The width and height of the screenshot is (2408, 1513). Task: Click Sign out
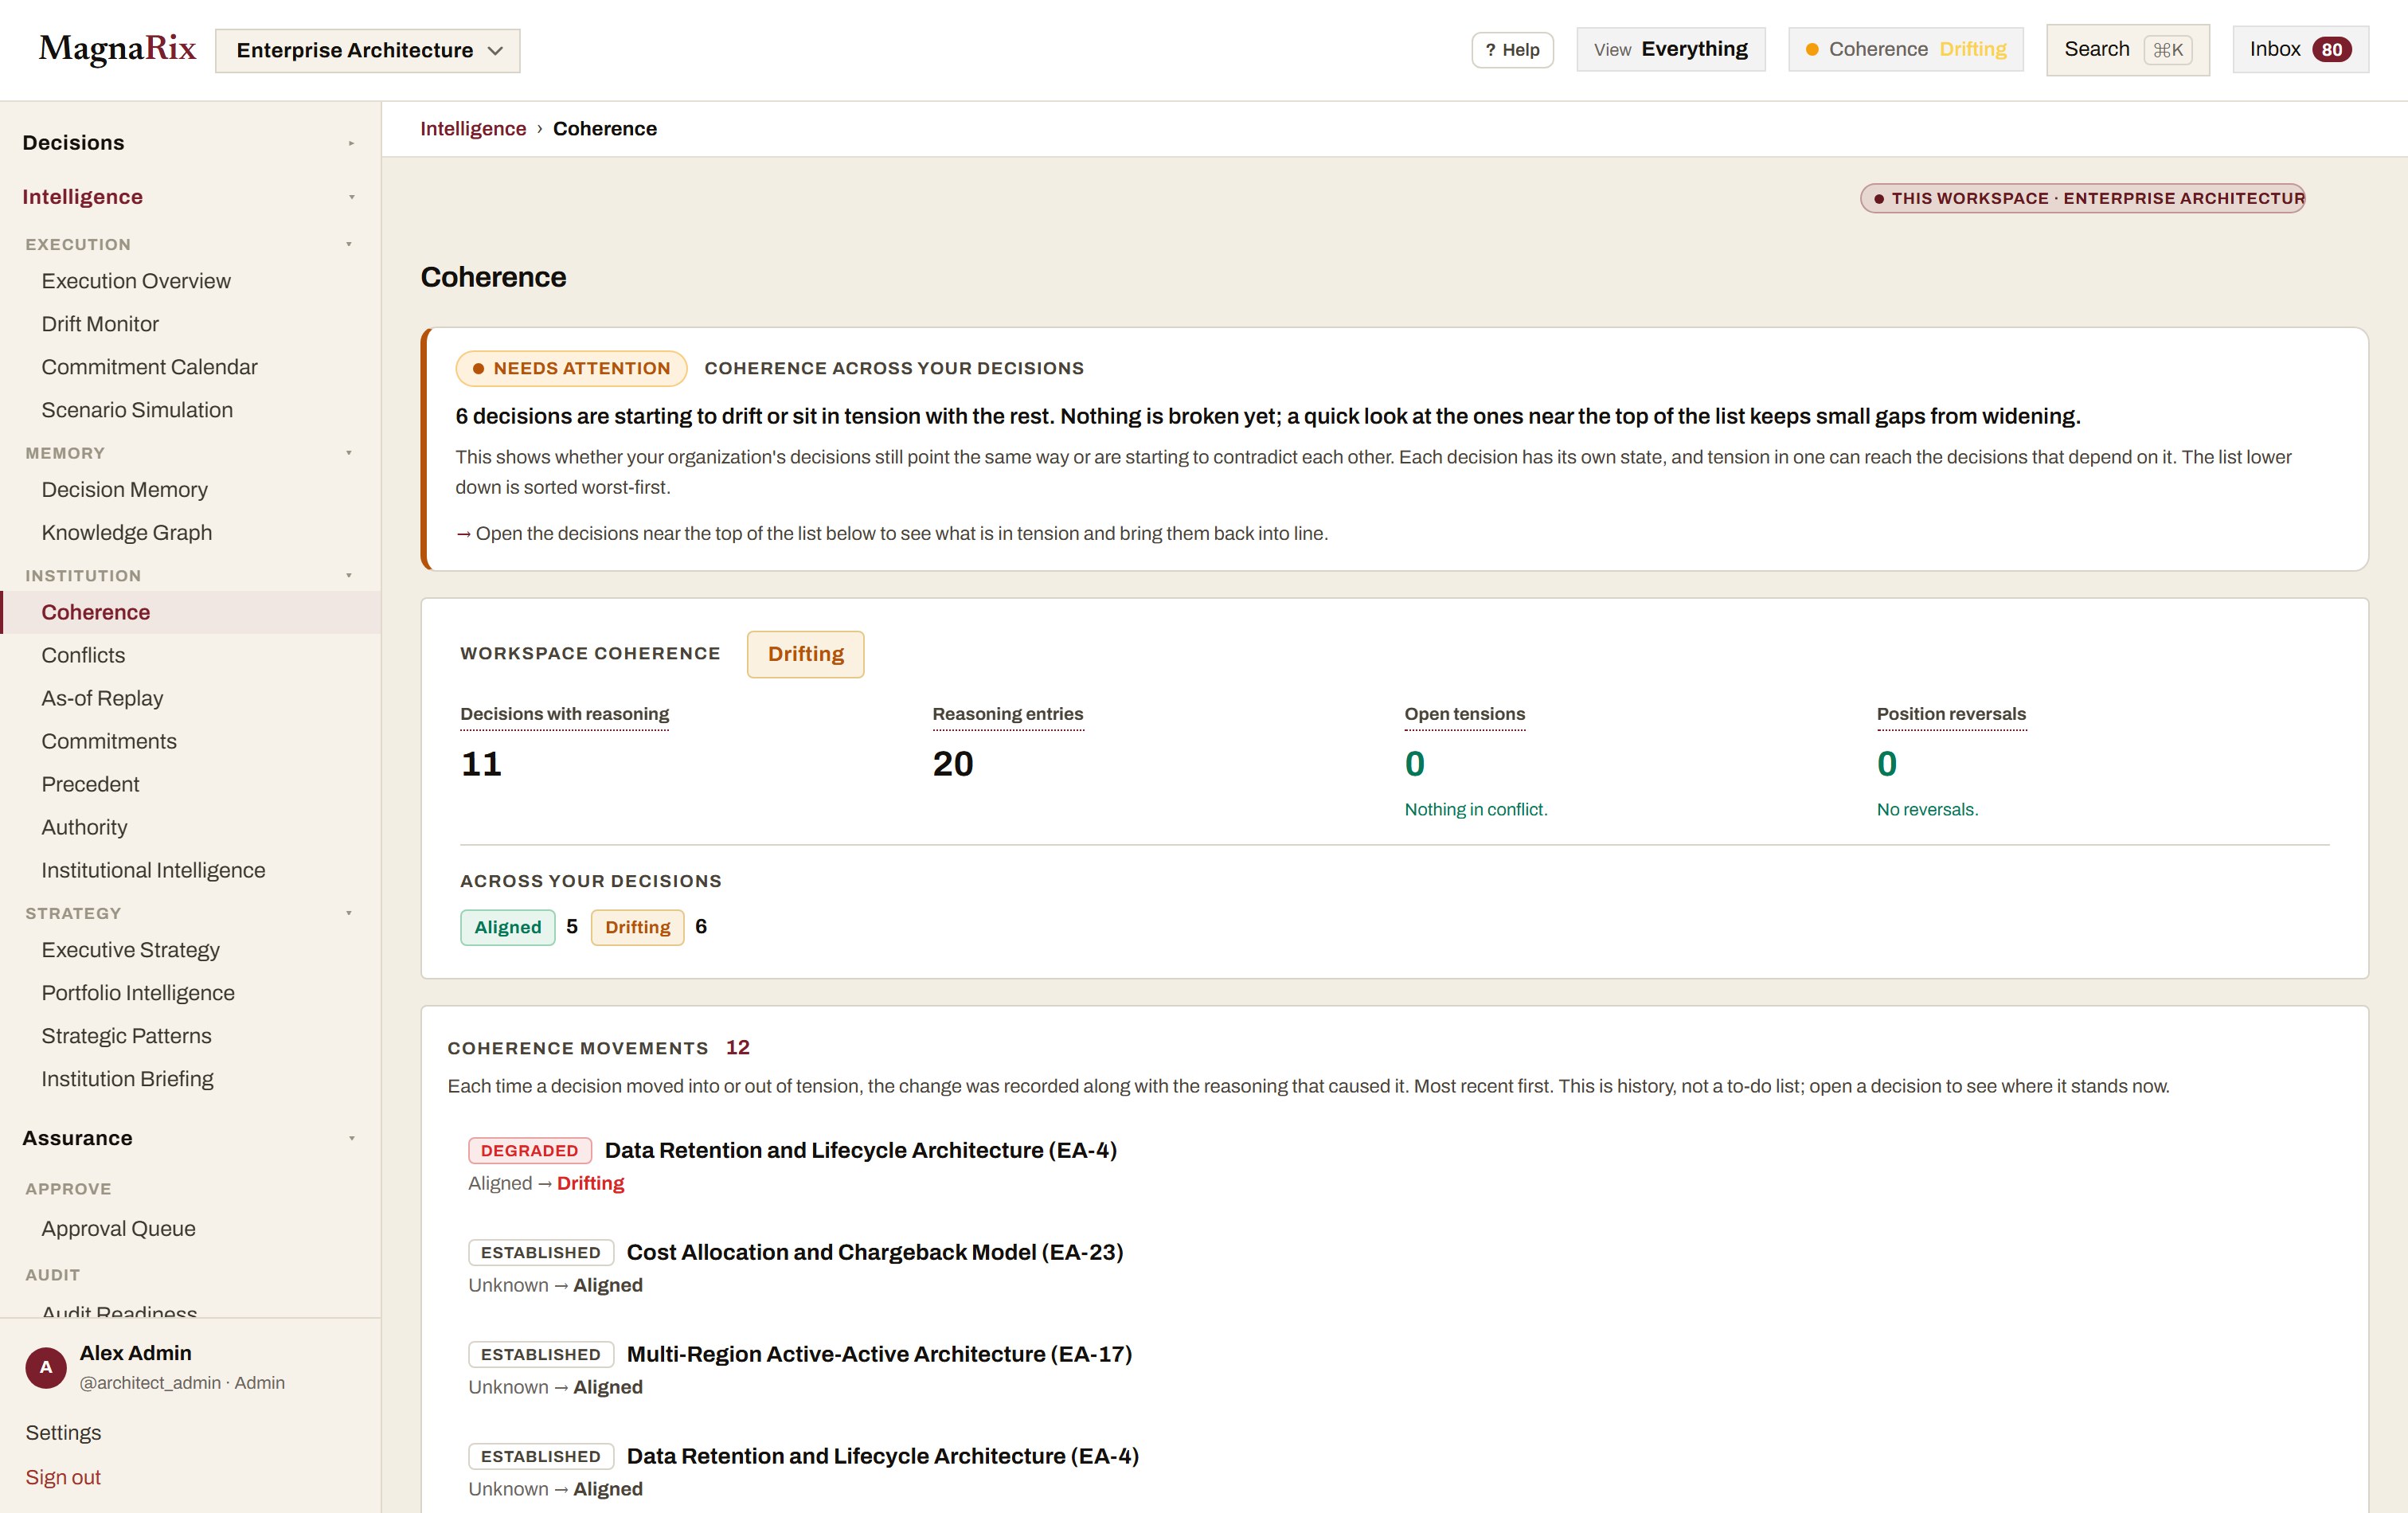click(x=63, y=1477)
